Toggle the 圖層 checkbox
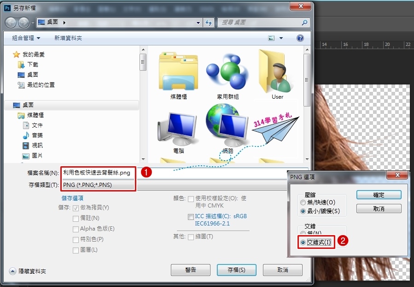Viewport: 414px width, 287px height. tap(76, 250)
